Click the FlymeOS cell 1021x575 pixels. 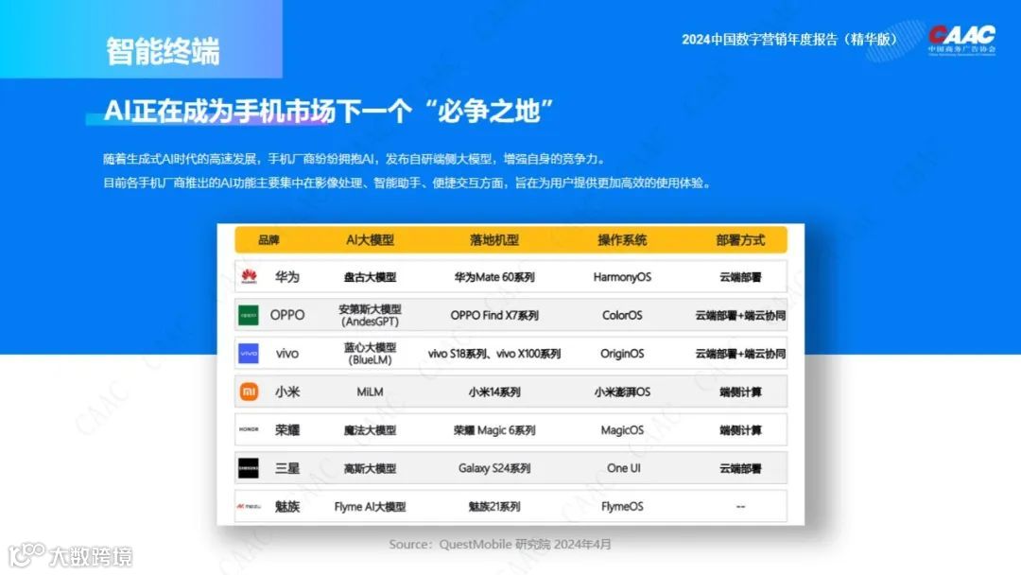pyautogui.click(x=622, y=507)
